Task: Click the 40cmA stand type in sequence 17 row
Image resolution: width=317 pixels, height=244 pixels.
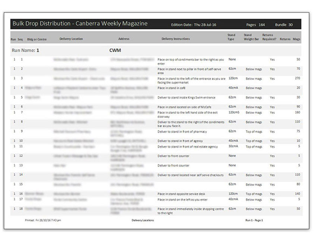Action: tap(233, 199)
